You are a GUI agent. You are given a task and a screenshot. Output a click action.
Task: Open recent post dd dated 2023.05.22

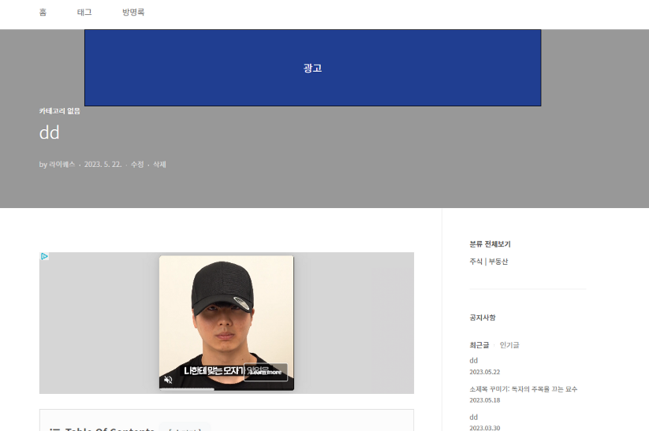click(x=473, y=361)
